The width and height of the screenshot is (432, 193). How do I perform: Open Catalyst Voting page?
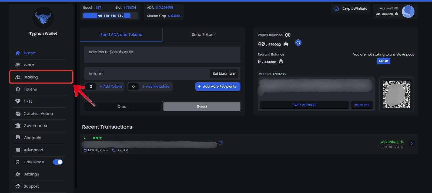click(39, 113)
